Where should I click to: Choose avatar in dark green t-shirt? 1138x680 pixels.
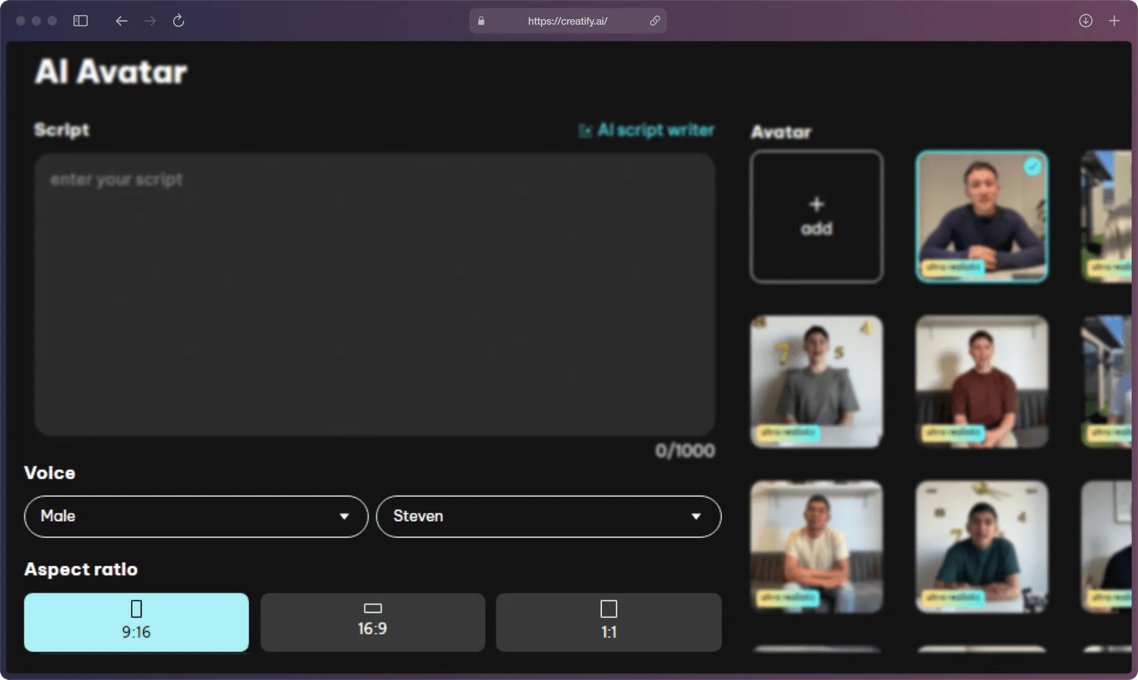[982, 547]
